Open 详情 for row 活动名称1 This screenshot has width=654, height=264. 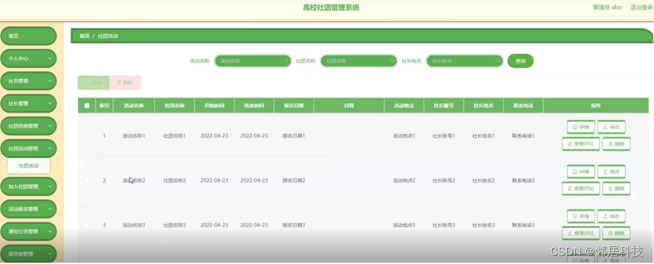(x=581, y=127)
